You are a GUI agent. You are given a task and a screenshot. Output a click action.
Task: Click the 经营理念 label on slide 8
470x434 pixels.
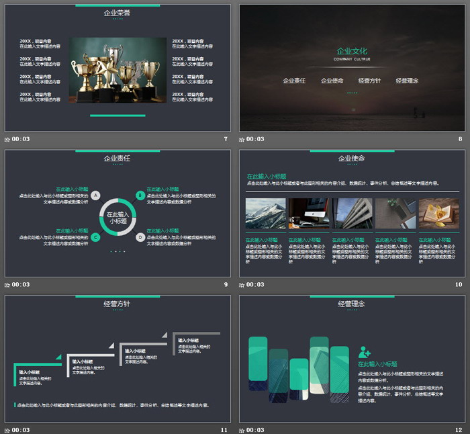407,81
